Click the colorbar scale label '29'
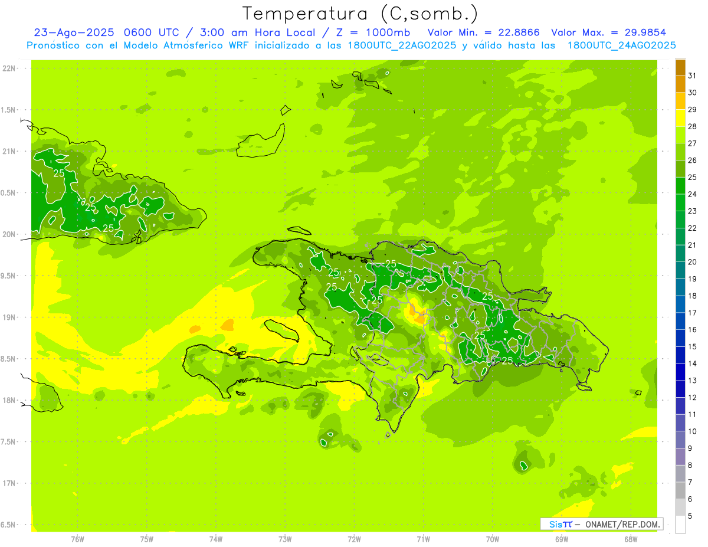The image size is (708, 547). coord(693,110)
